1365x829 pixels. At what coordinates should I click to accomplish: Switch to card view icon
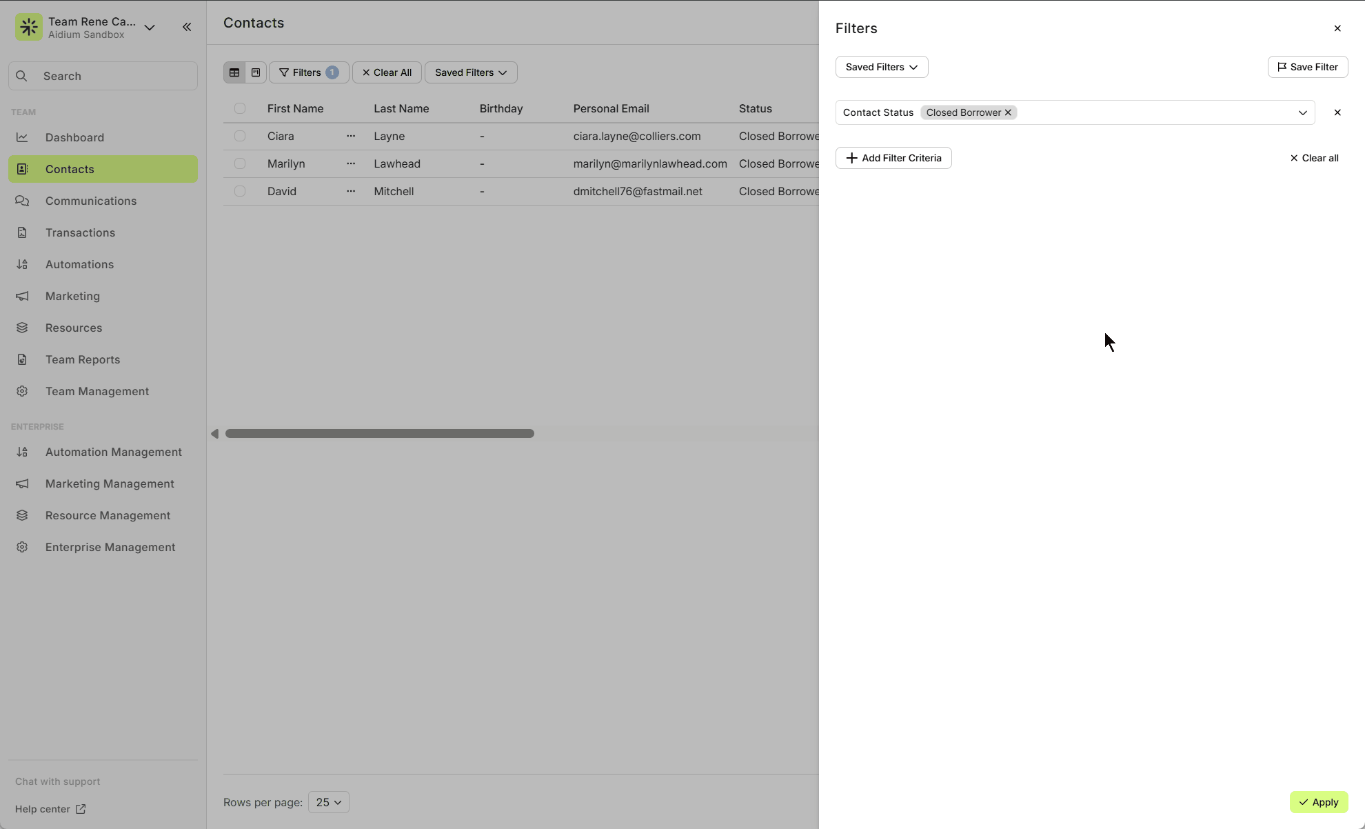[256, 72]
